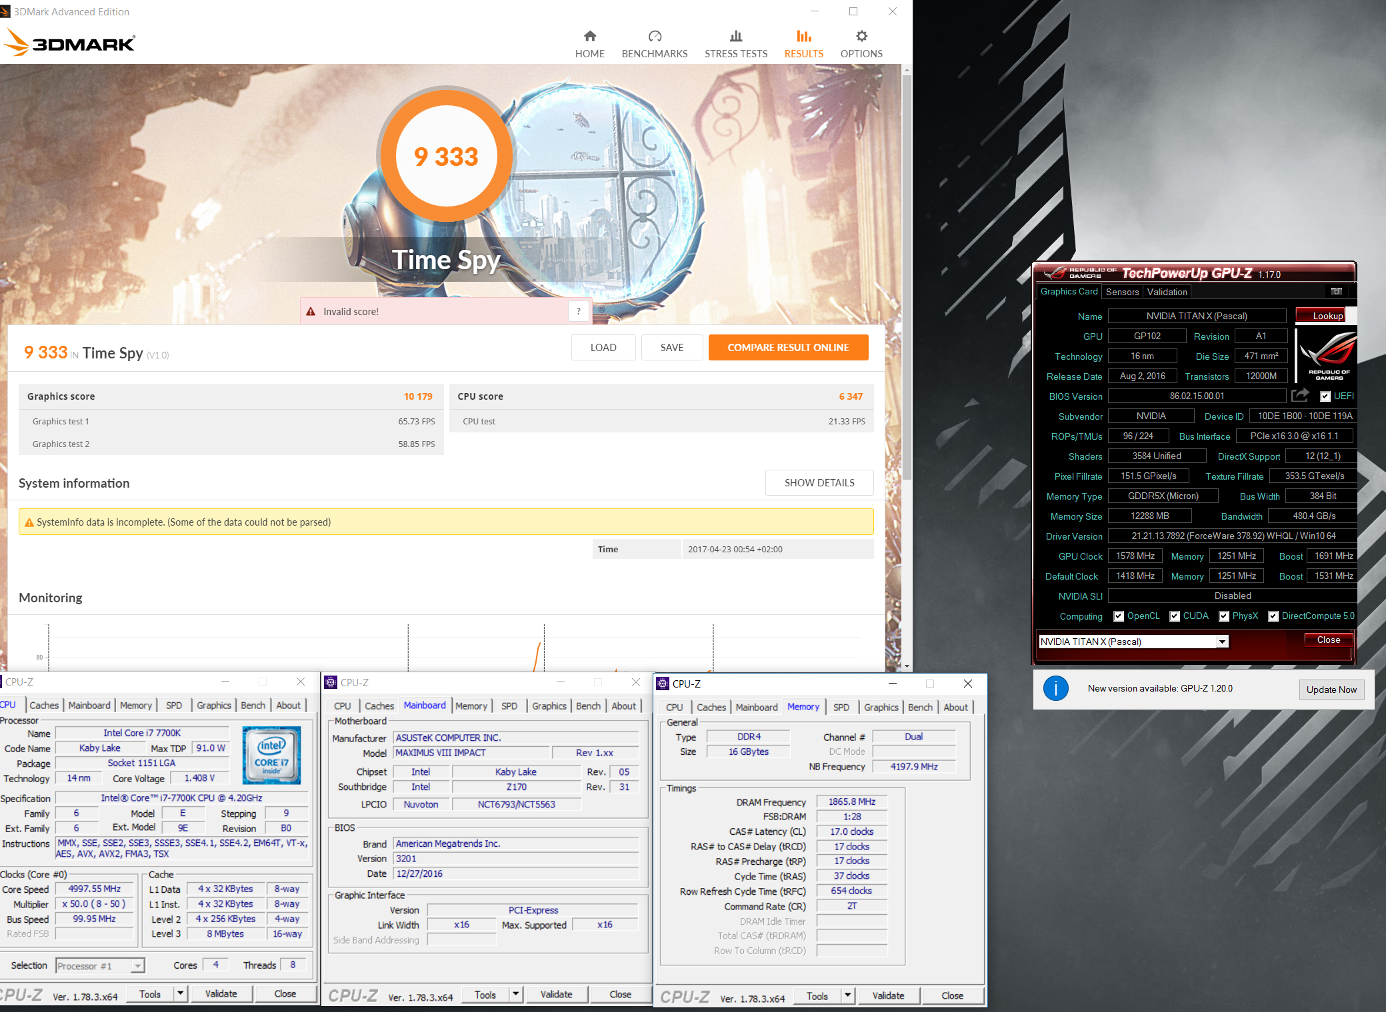This screenshot has height=1012, width=1386.
Task: Click the LOAD button
Action: pos(603,347)
